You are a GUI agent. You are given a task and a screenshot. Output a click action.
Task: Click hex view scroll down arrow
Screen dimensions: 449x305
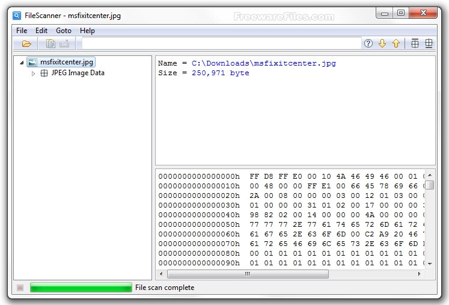tap(430, 263)
